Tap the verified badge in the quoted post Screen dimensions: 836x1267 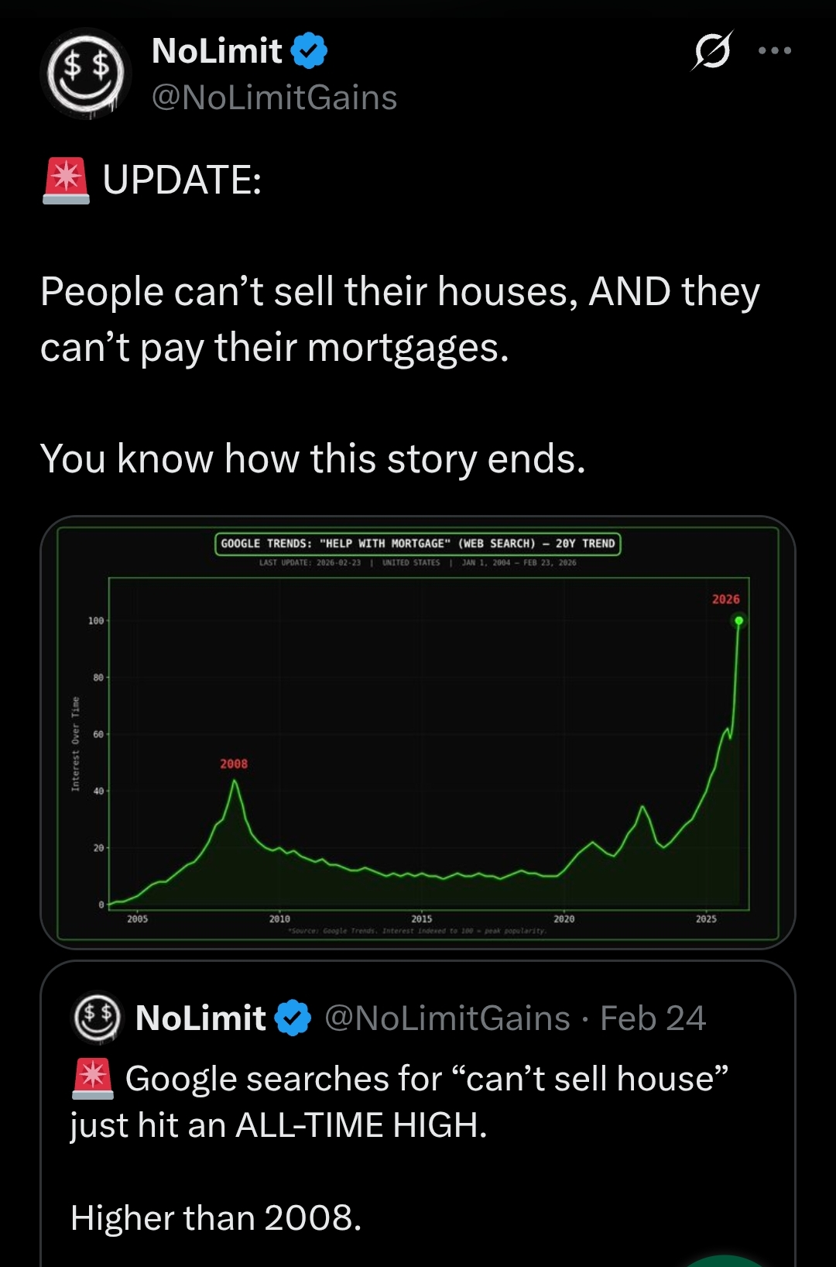tap(293, 1018)
